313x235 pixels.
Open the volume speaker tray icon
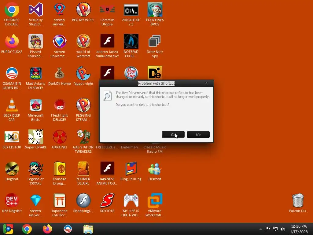[x=283, y=229]
